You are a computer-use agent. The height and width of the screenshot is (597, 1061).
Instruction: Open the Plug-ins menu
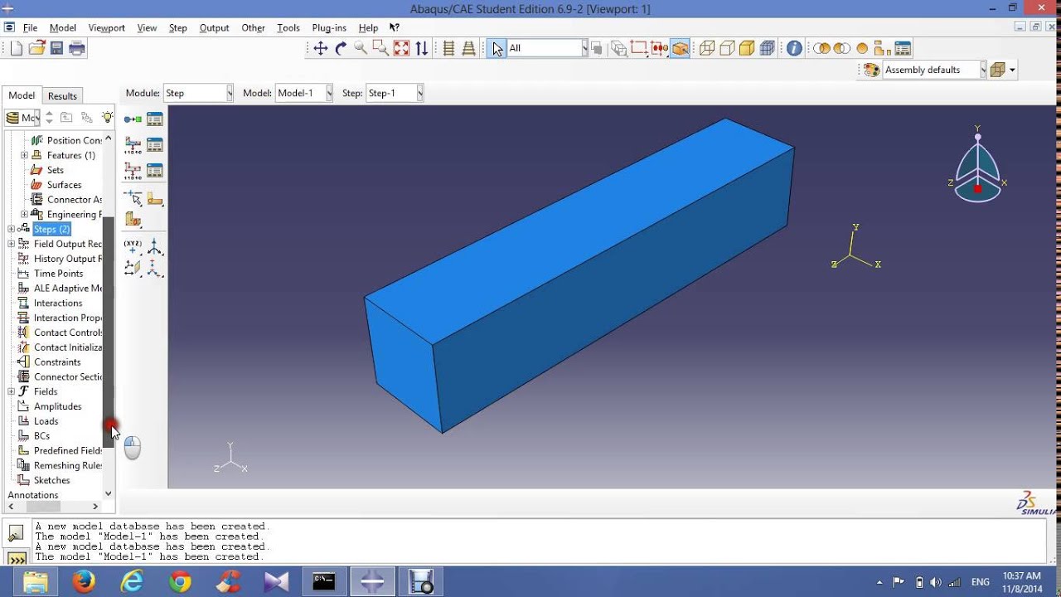pyautogui.click(x=329, y=27)
